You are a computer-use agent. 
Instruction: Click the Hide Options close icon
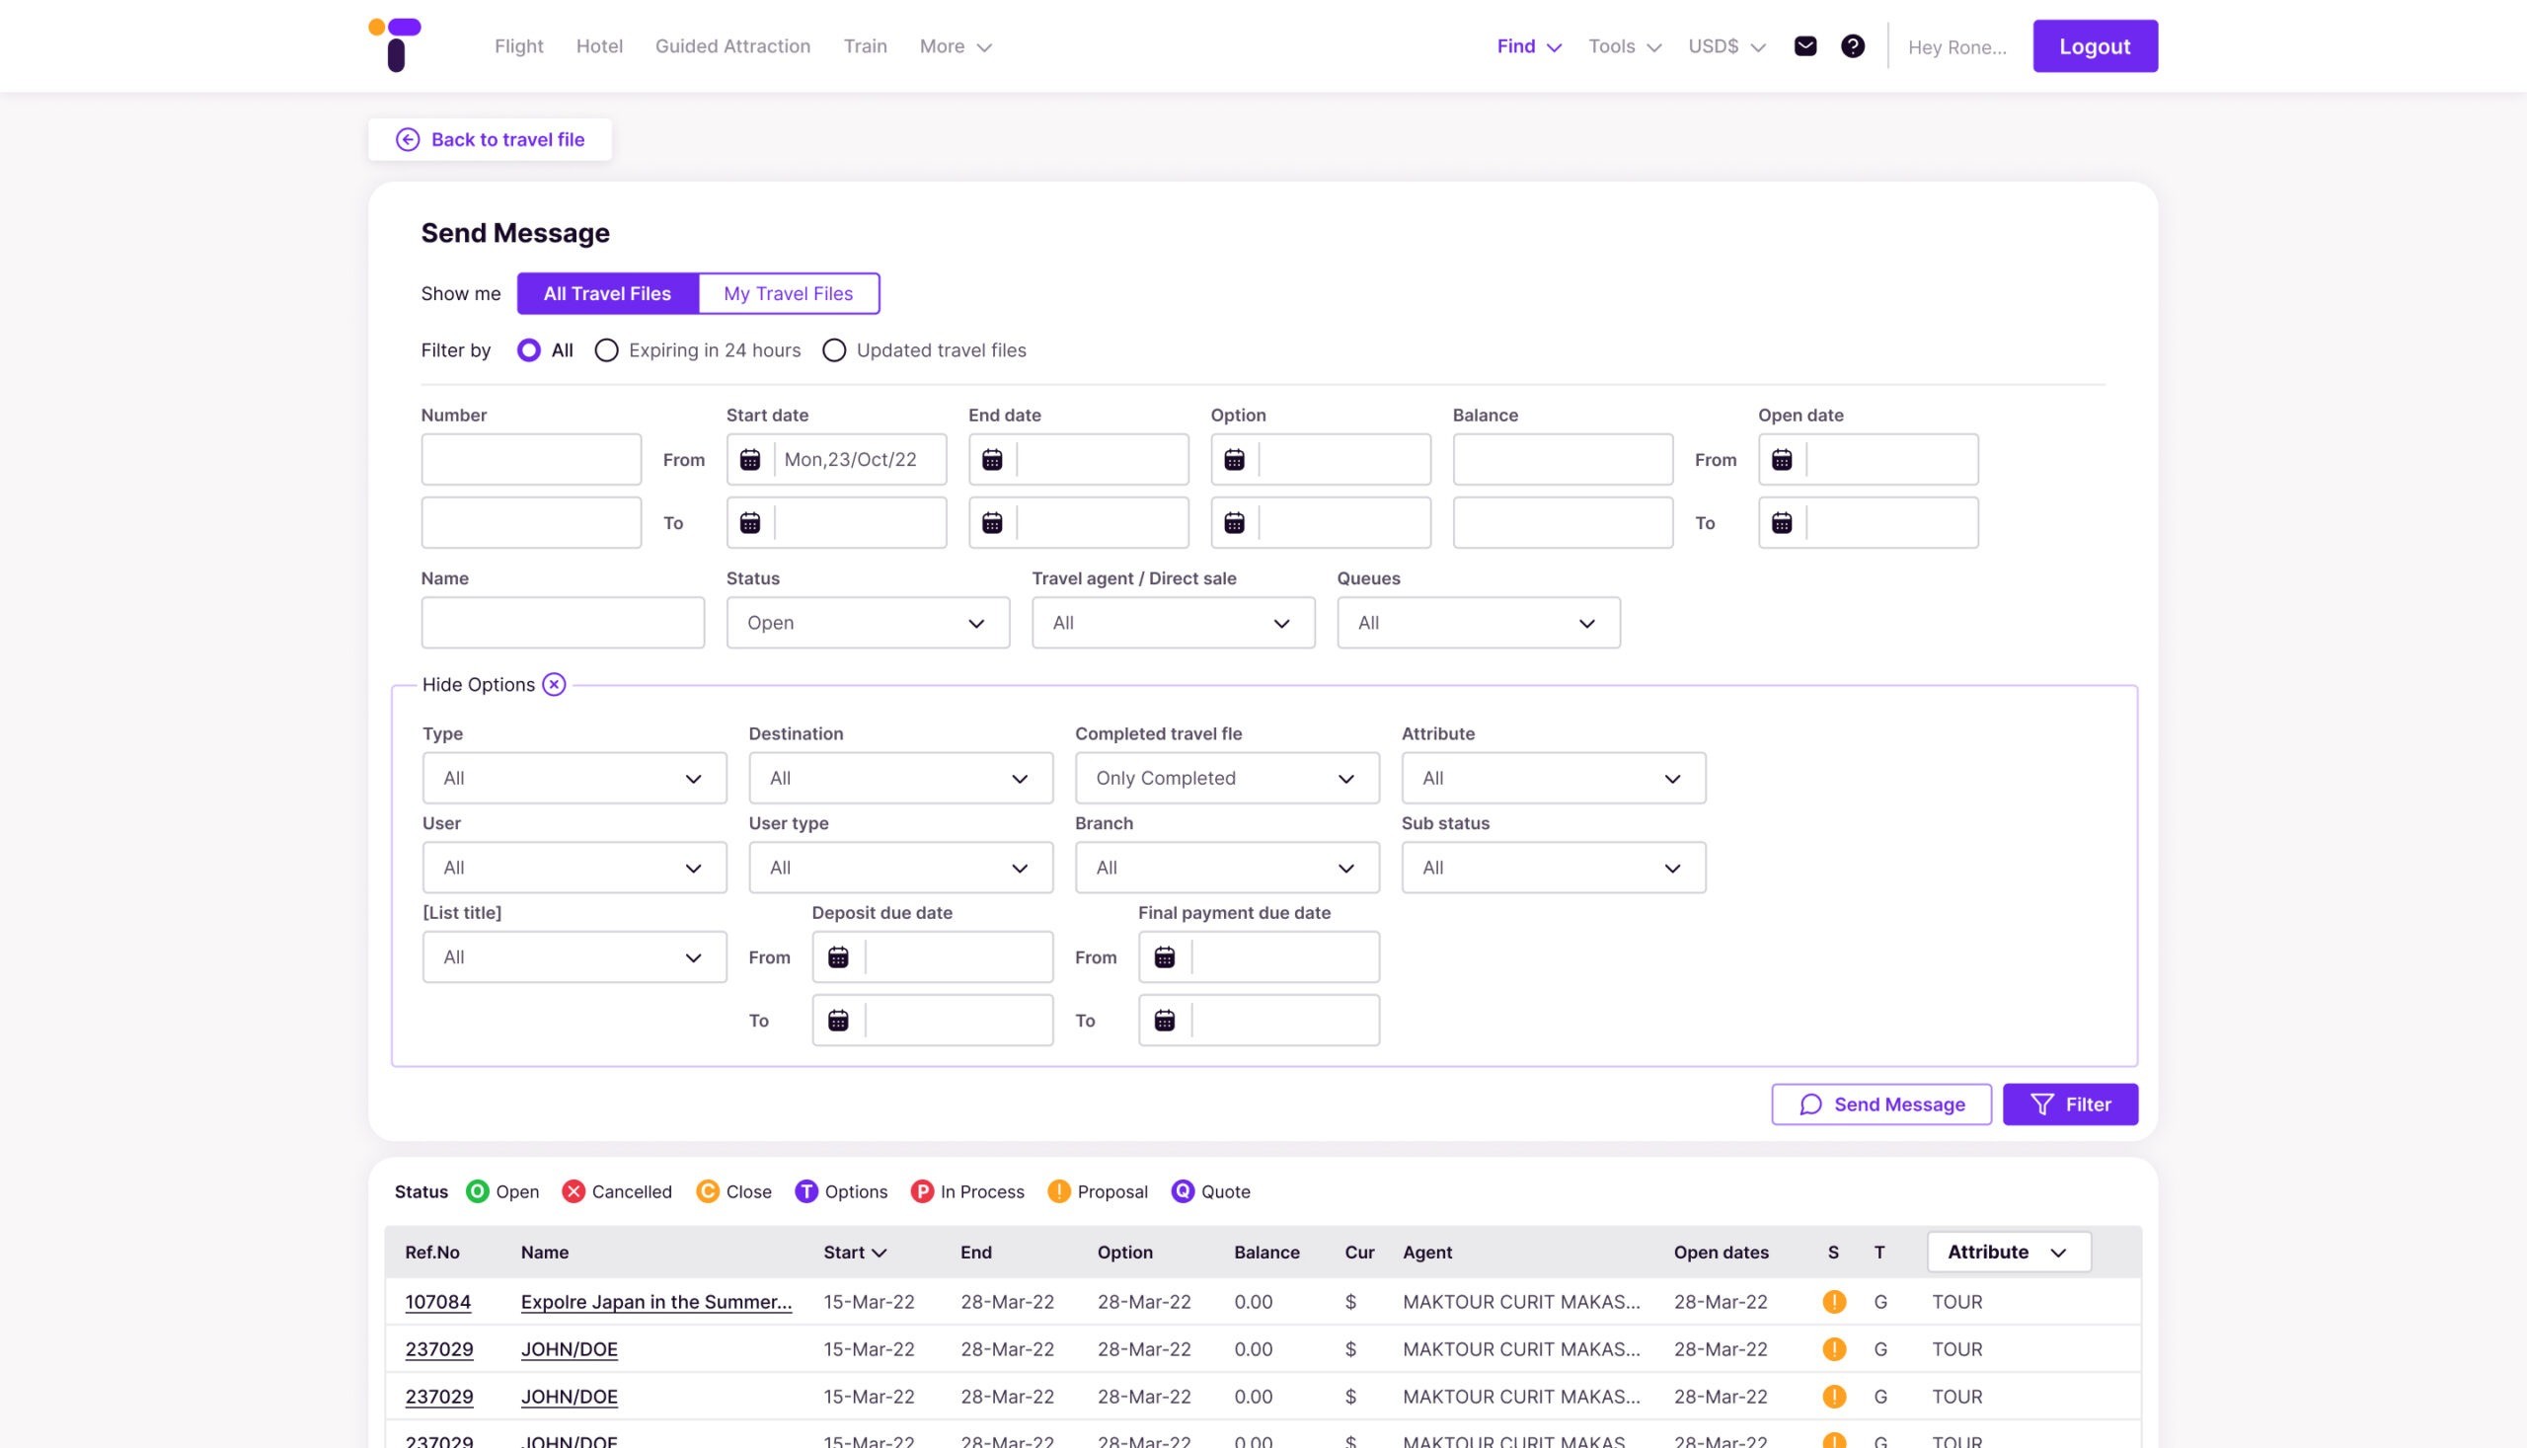coord(554,684)
